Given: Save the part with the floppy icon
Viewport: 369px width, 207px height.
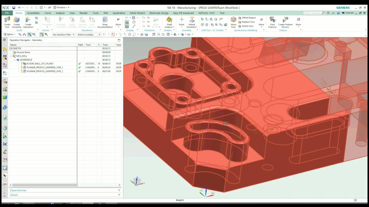Looking at the screenshot, I should [x=14, y=7].
